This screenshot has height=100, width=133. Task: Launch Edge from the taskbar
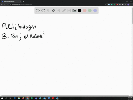(15, 98)
